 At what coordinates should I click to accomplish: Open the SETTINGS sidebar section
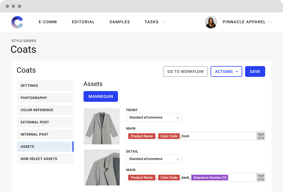[45, 86]
